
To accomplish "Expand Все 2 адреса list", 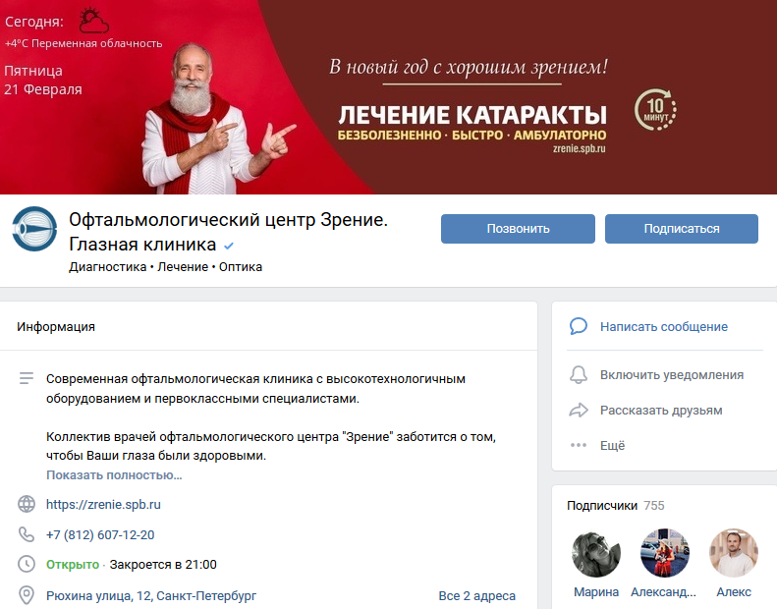I will click(476, 595).
